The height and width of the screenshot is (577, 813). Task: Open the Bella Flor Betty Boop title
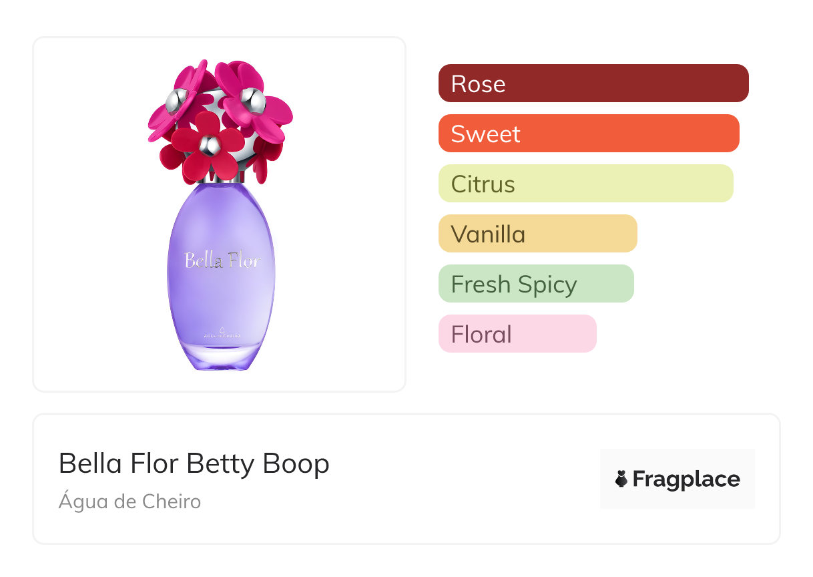coord(194,463)
